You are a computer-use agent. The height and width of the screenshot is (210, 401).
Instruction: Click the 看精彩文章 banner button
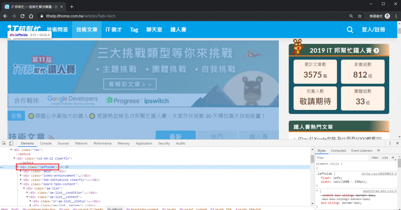pyautogui.click(x=130, y=84)
